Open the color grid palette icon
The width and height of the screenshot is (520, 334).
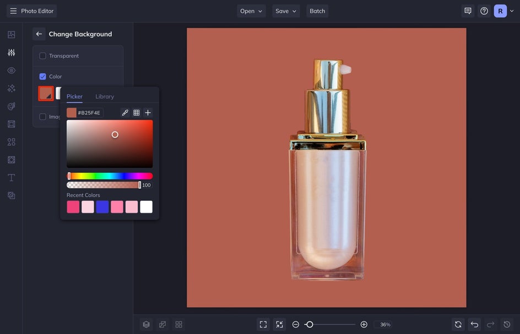(137, 113)
